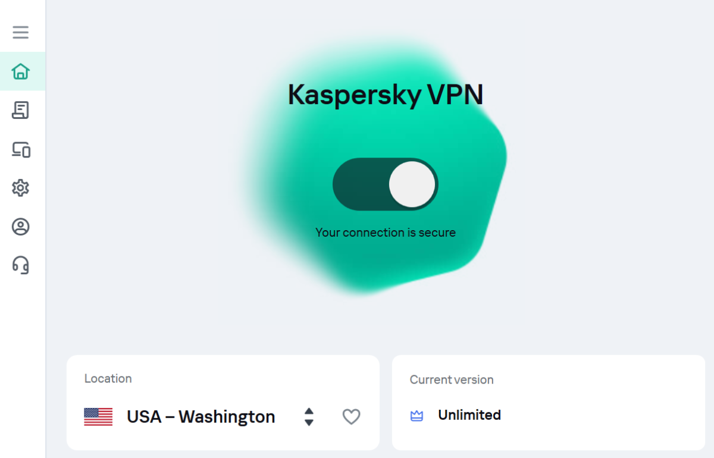Open Settings via the gear icon

click(x=21, y=188)
